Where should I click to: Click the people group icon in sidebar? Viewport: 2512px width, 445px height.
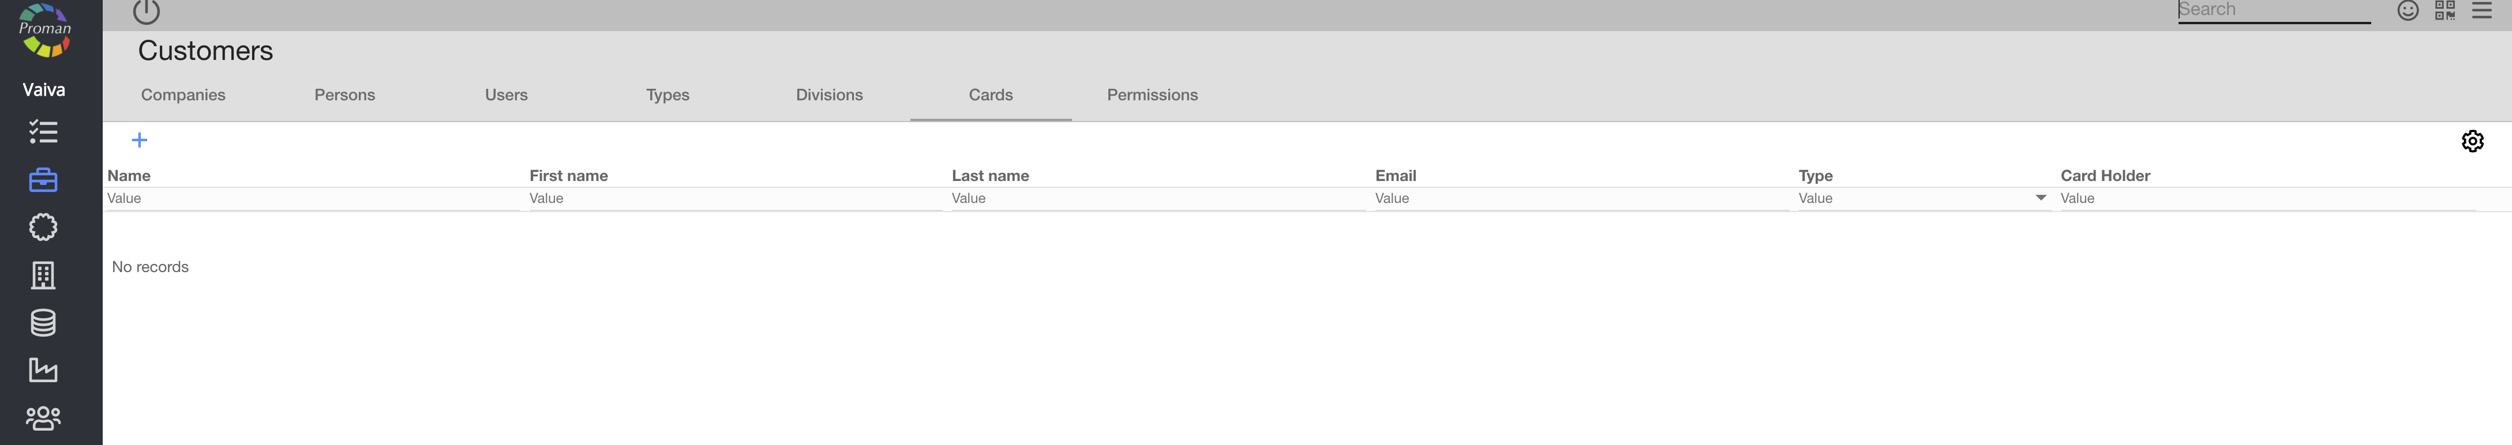pos(43,418)
